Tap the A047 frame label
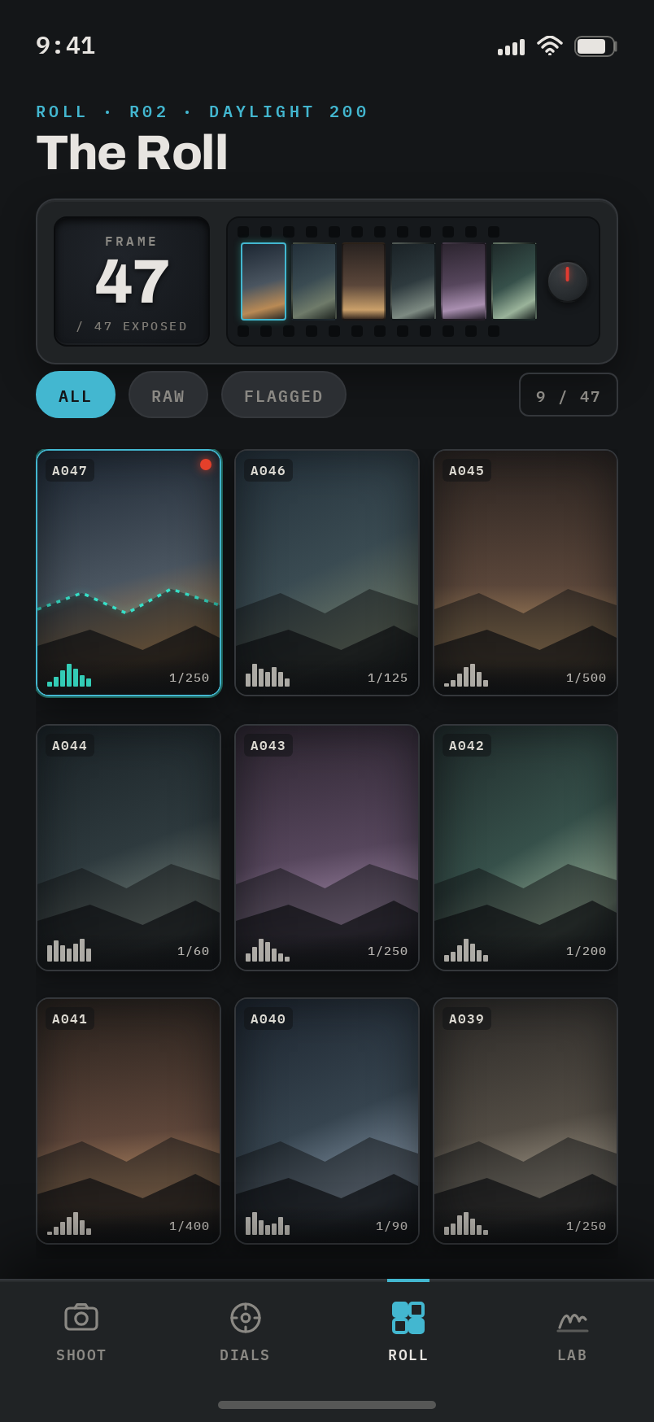Viewport: 654px width, 1422px height. point(70,471)
